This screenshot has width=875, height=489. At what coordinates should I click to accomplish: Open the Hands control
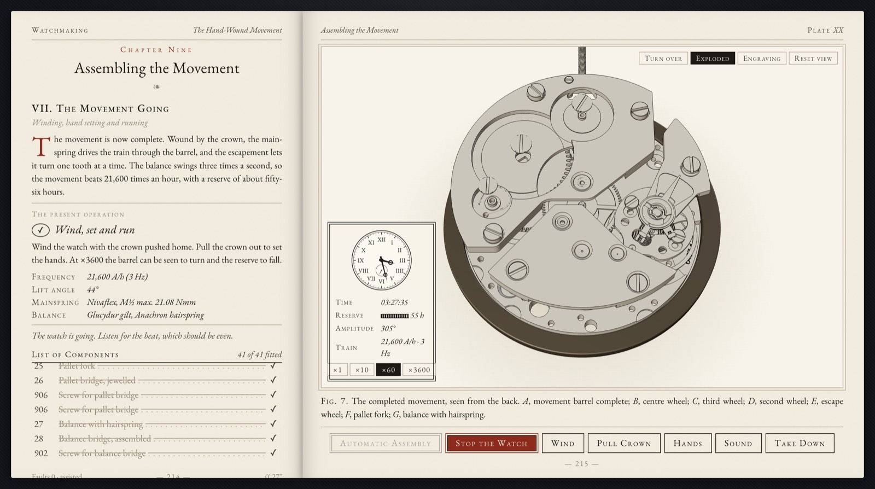688,443
